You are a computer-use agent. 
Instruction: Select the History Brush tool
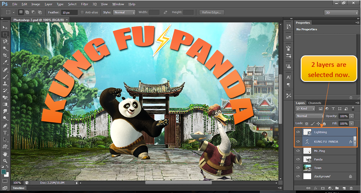[x=5, y=90]
